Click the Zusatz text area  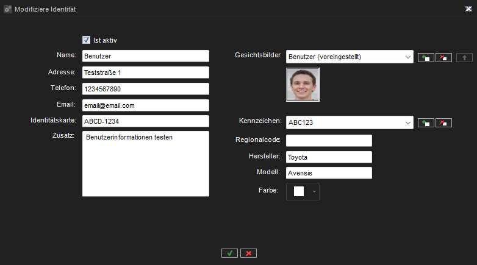coord(145,163)
